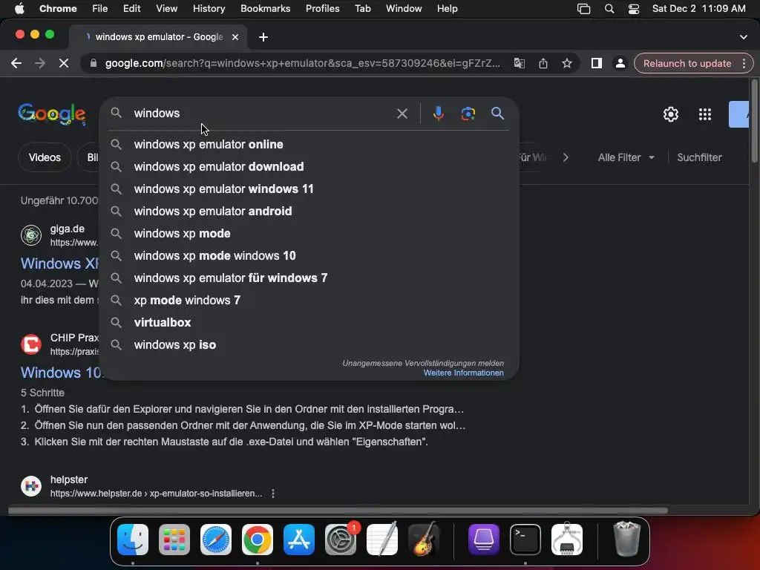
Task: Select suggestion windows xp emulator windows 11
Action: tap(309, 189)
